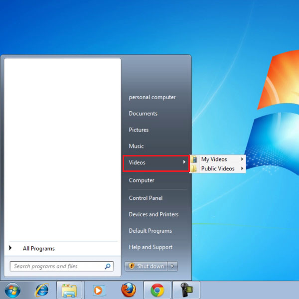Open Control Panel
The width and height of the screenshot is (299, 299).
coord(146,198)
